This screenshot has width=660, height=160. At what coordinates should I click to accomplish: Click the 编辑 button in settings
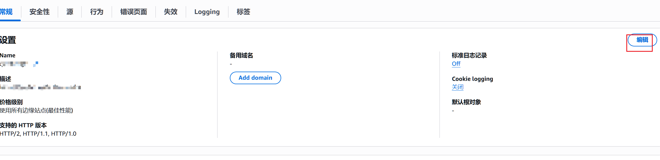click(x=642, y=40)
